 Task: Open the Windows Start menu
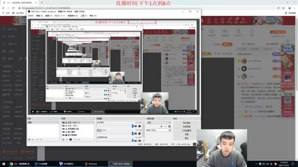4,164
